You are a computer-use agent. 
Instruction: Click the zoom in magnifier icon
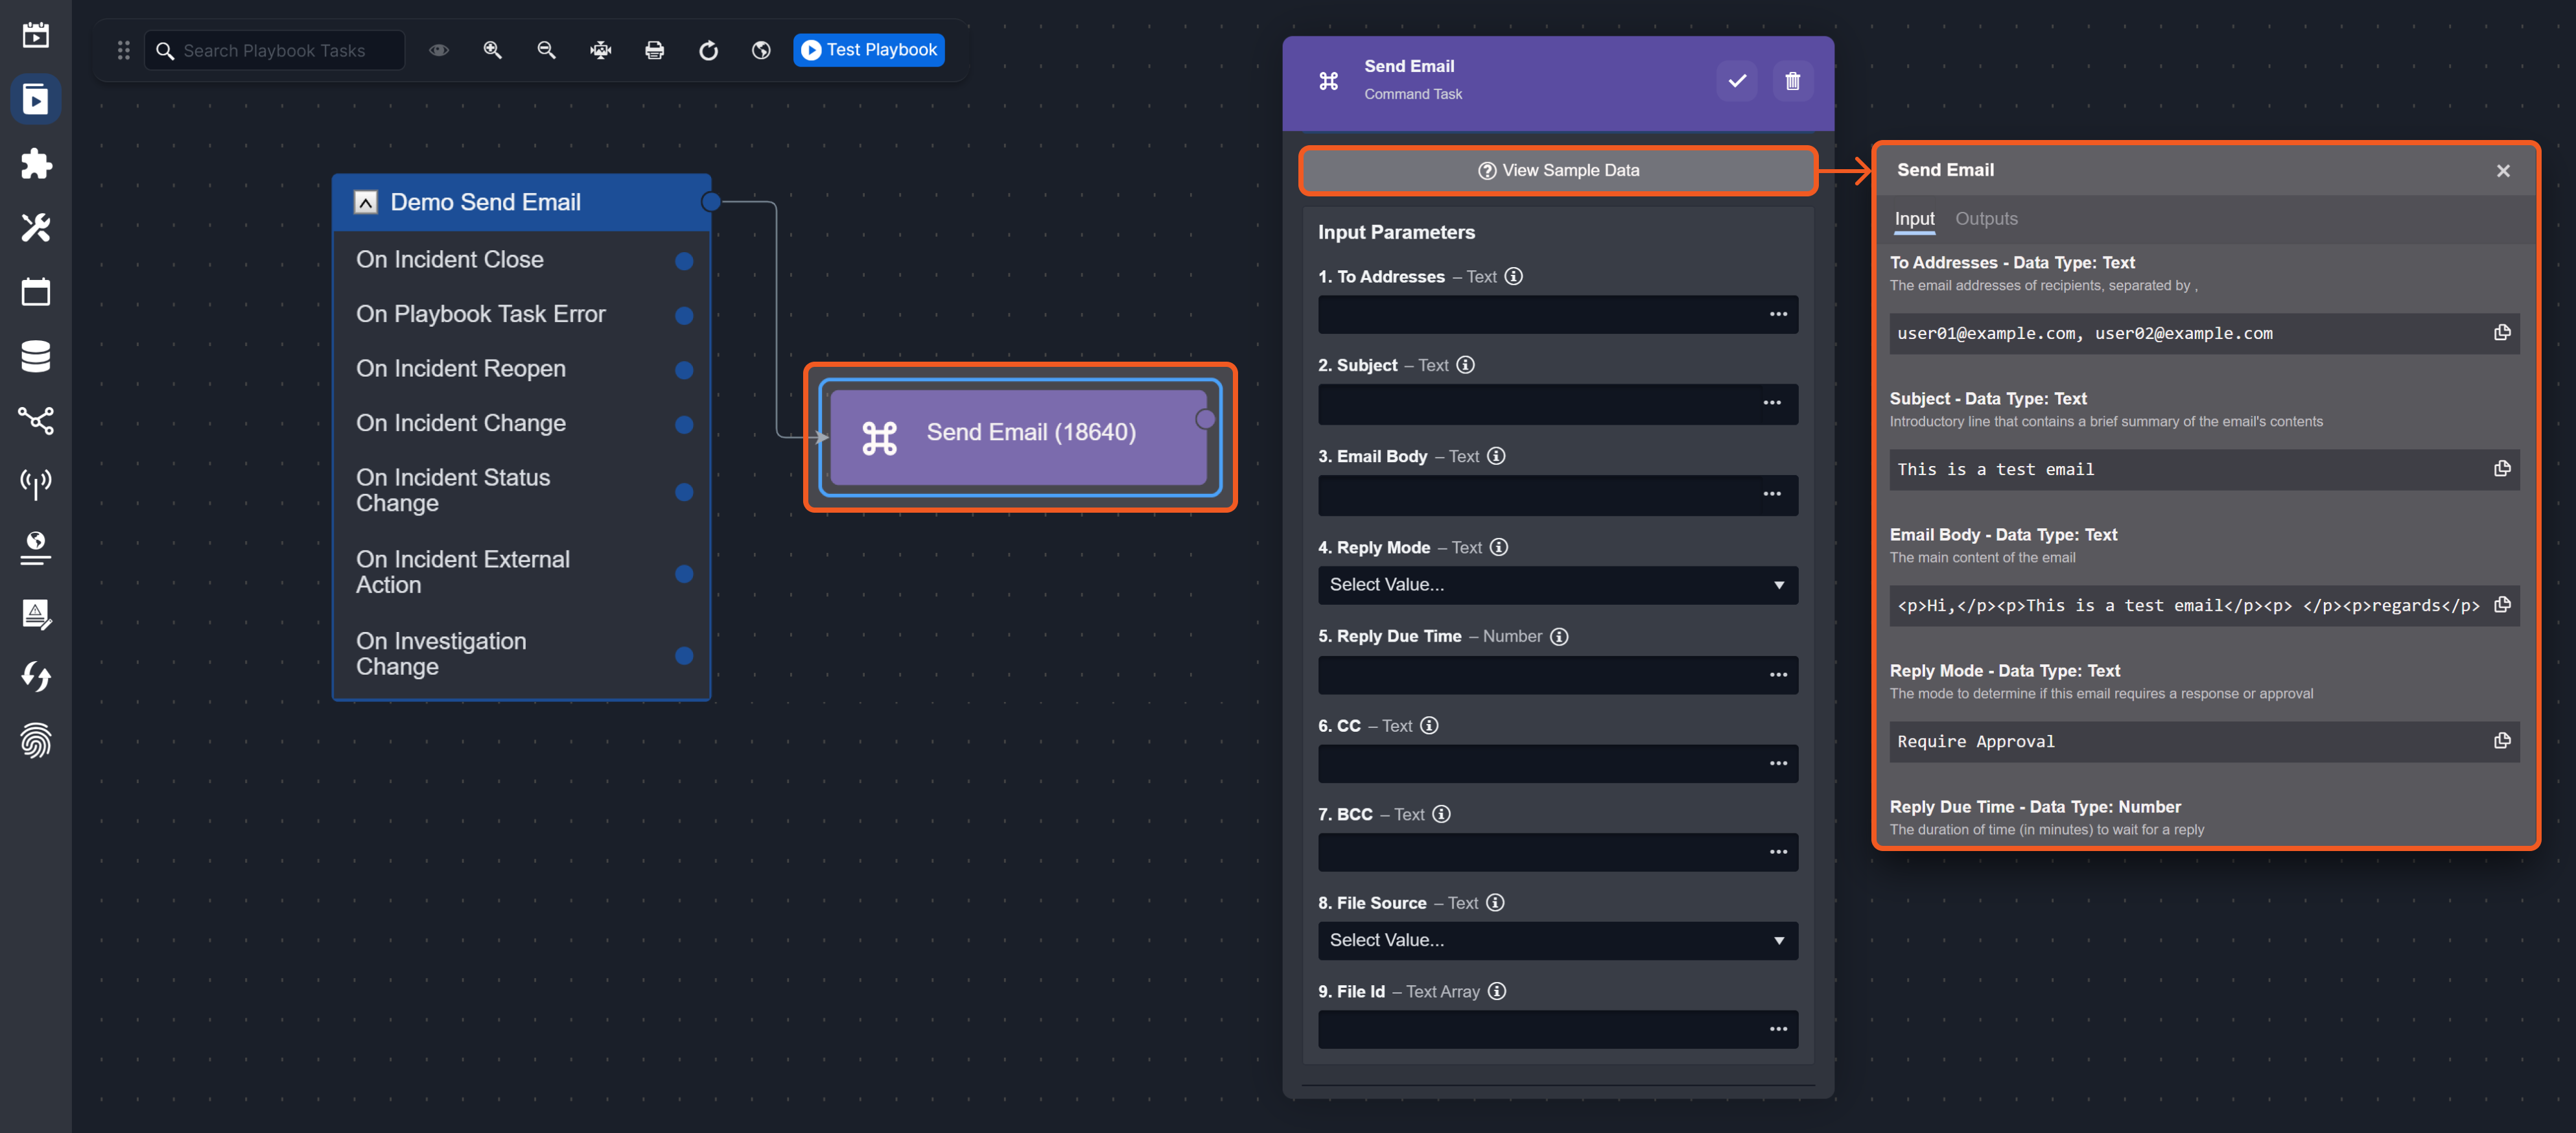pyautogui.click(x=492, y=50)
